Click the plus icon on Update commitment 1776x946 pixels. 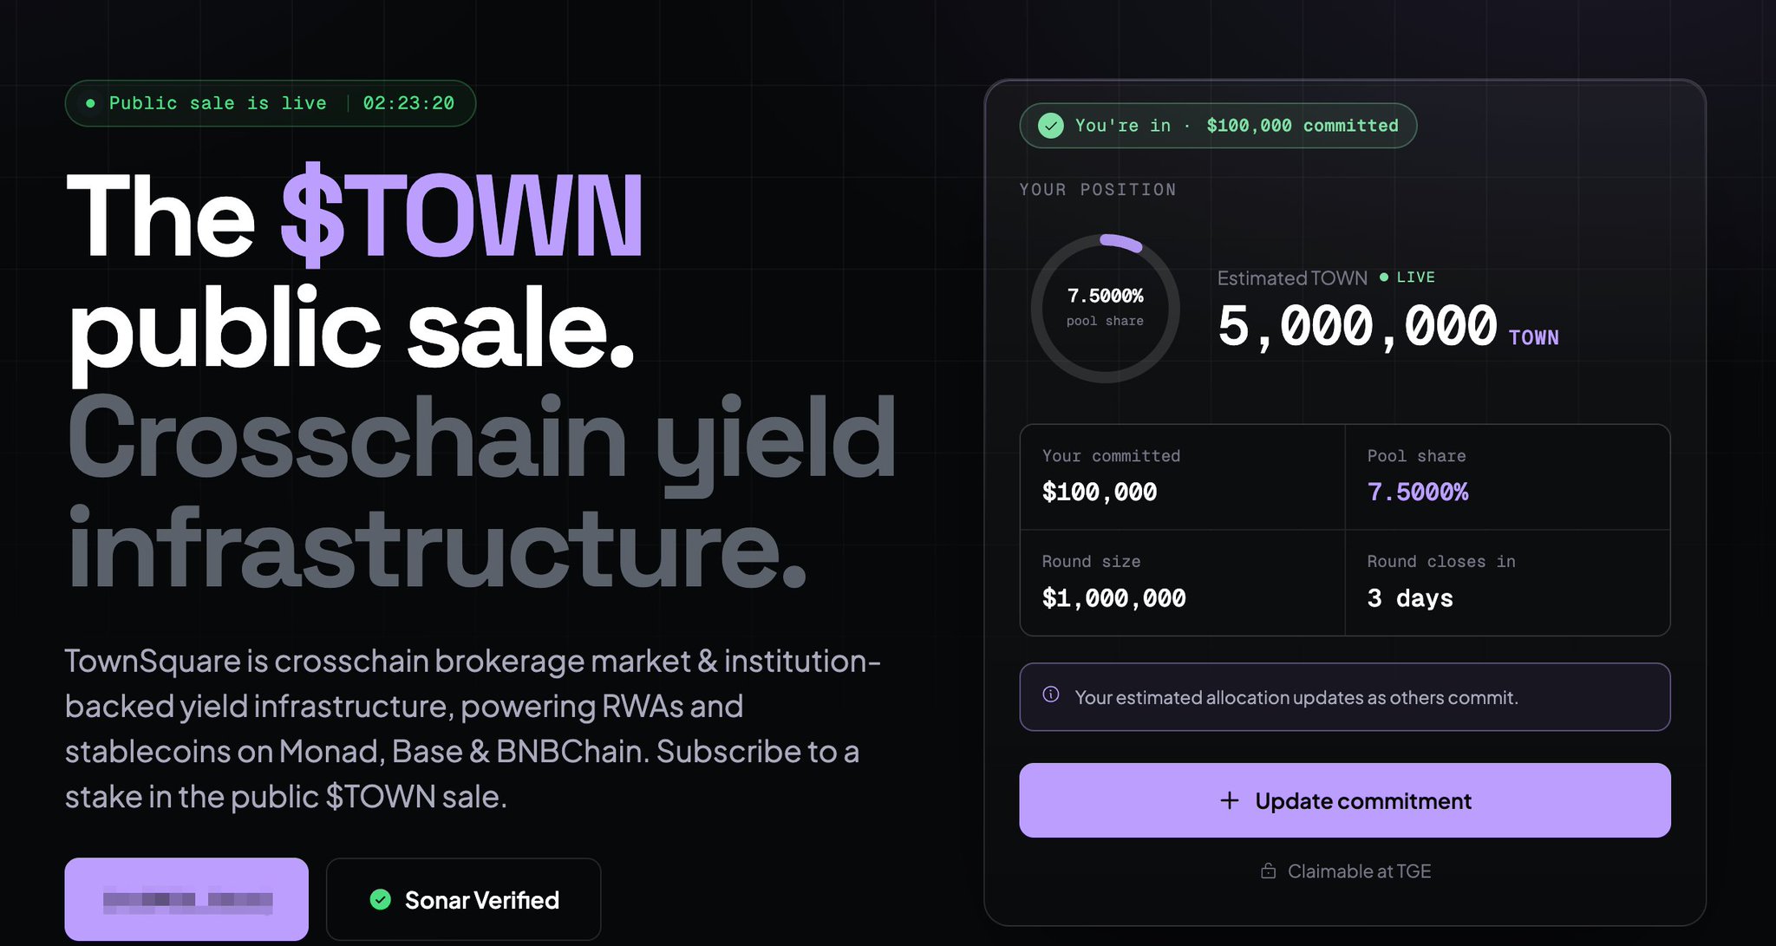click(x=1229, y=800)
